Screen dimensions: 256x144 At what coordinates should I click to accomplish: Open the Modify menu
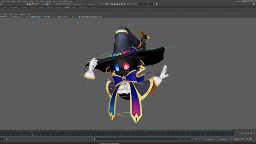pos(13,1)
